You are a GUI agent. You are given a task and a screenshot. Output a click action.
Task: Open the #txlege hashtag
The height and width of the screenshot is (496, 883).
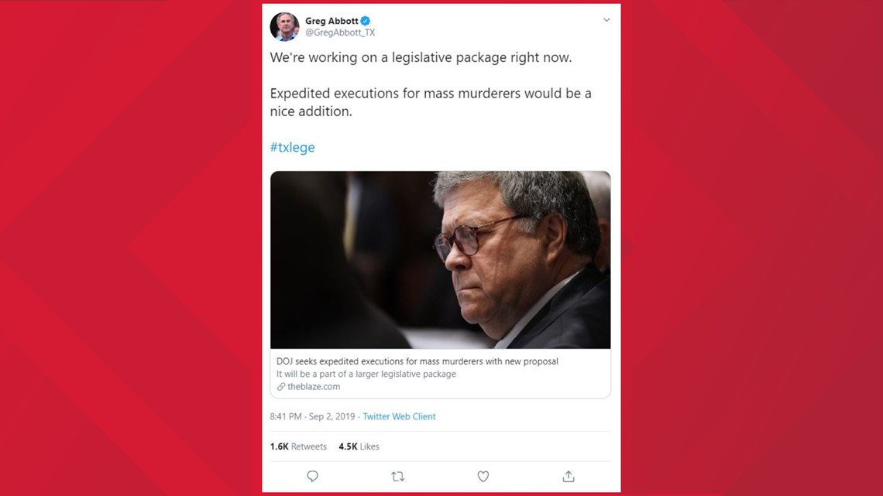click(292, 147)
